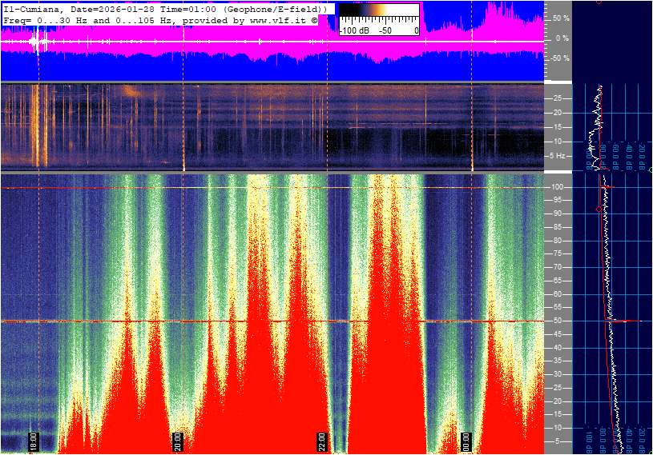Viewport: 653px width, 455px height.
Task: Select the 22:00 time marker label
Action: [x=321, y=441]
